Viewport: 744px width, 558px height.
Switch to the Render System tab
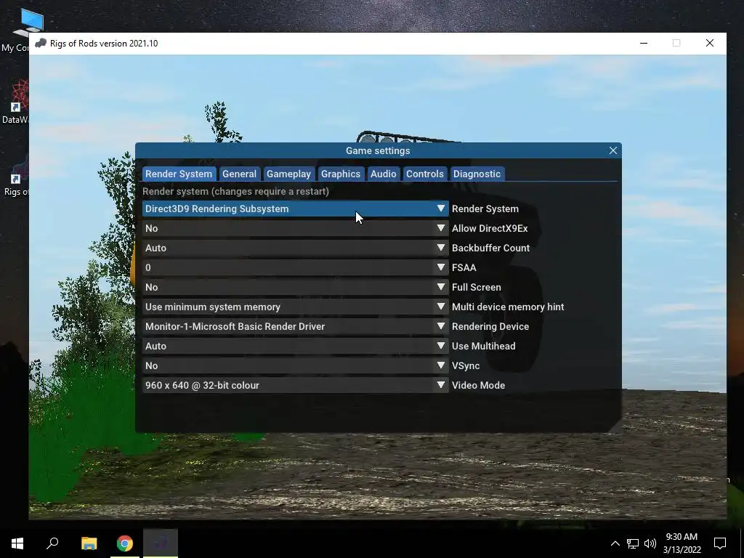pos(179,174)
